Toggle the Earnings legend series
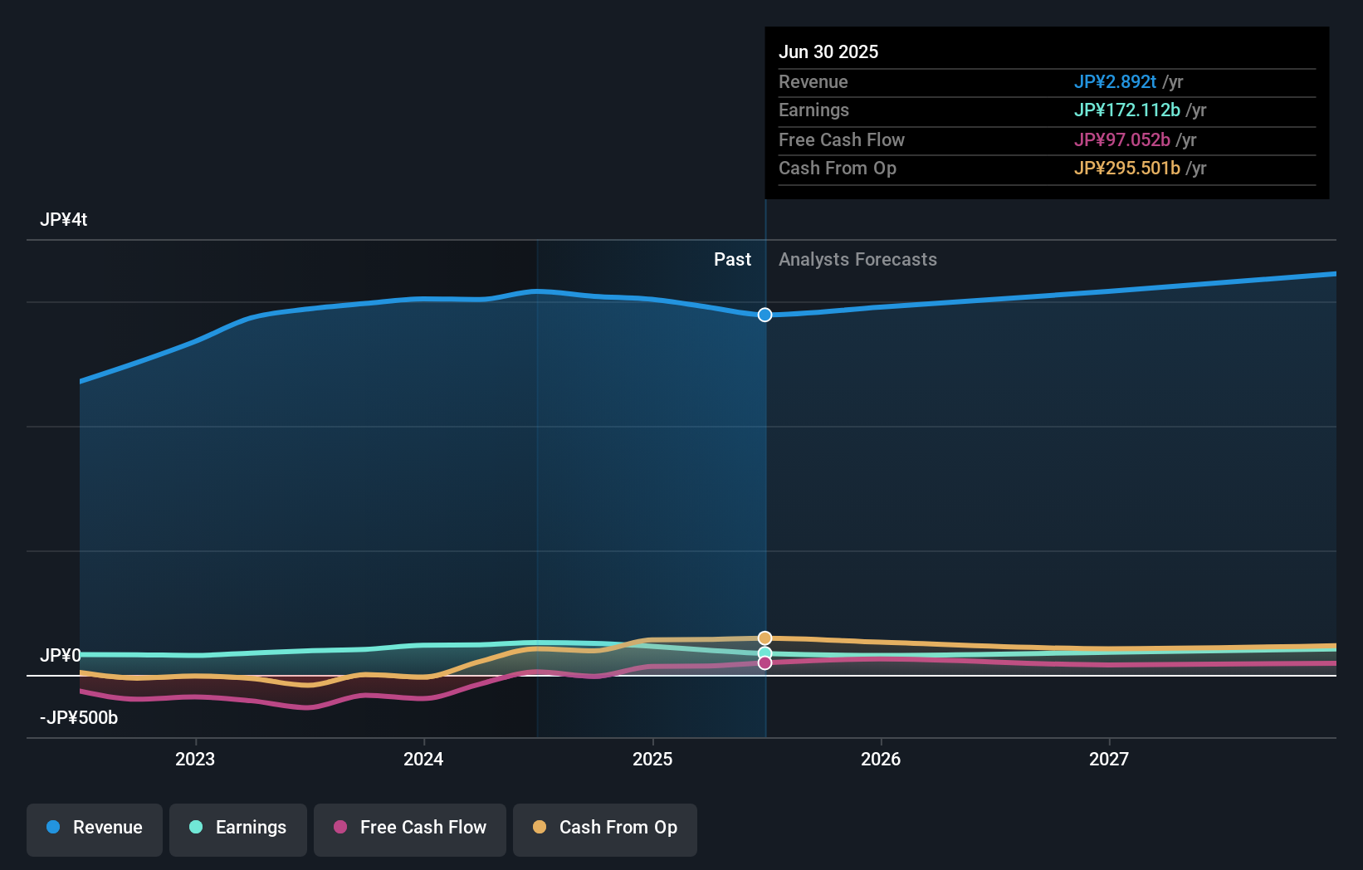 (x=238, y=828)
